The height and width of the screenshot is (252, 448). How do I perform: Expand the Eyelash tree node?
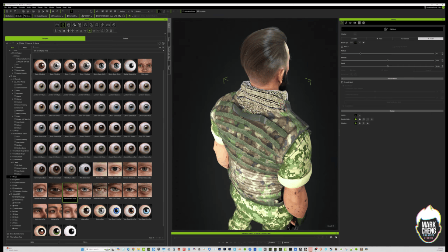coord(11,180)
